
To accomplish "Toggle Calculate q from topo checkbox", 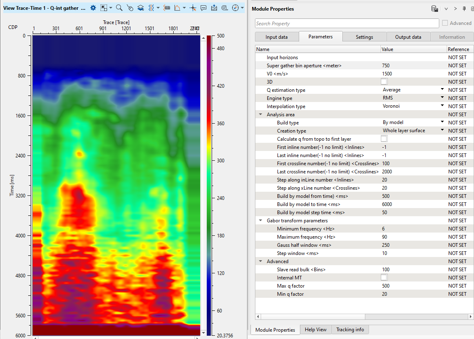I will (x=384, y=139).
